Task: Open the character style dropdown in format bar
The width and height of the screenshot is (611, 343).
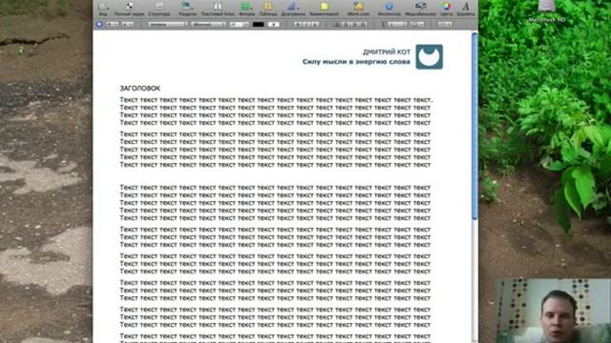Action: click(127, 24)
